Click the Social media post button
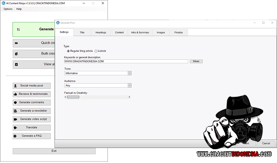The height and width of the screenshot is (163, 277). [32, 86]
